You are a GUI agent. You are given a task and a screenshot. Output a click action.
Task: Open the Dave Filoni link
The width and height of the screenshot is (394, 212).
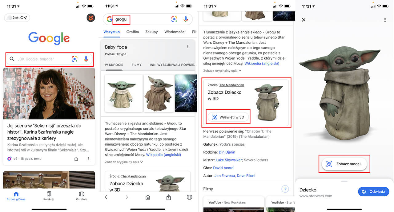[x=246, y=176]
